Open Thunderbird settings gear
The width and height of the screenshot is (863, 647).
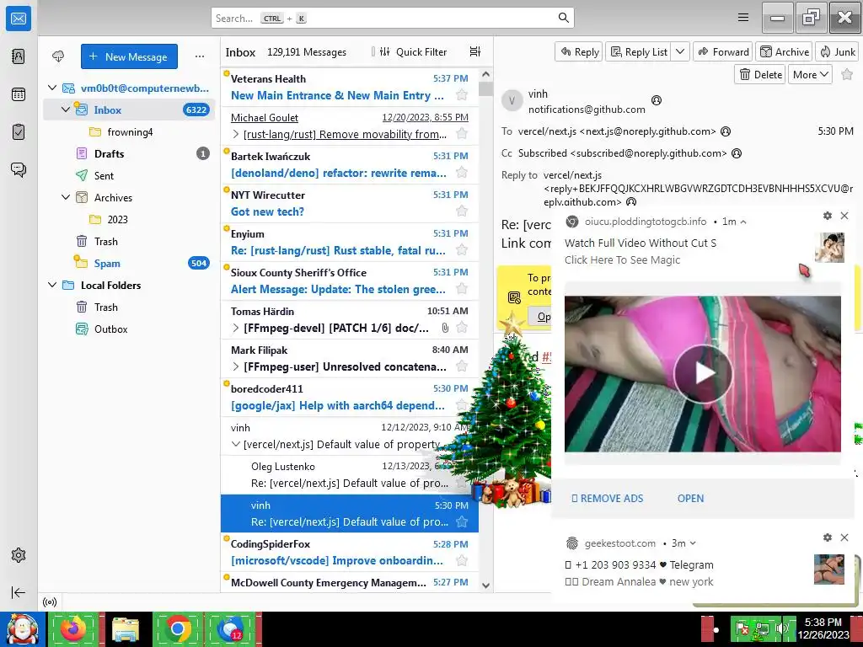tap(19, 555)
